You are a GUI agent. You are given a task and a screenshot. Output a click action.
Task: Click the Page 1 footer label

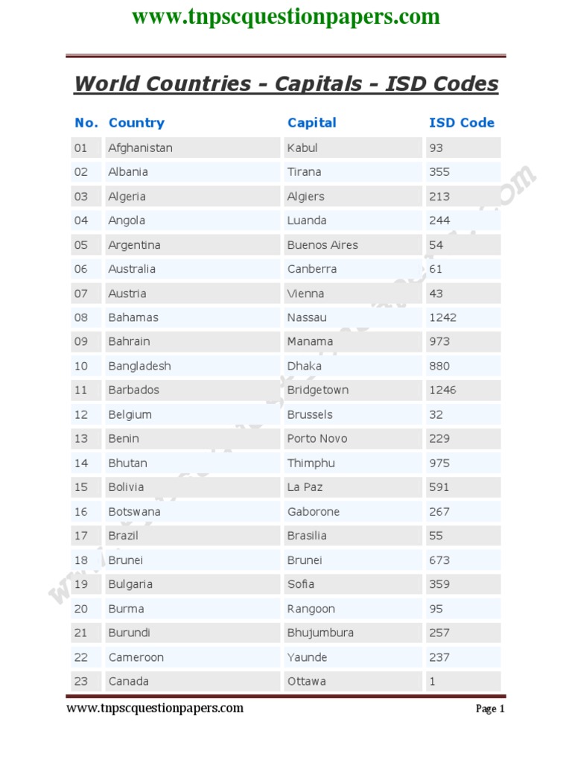coord(490,709)
